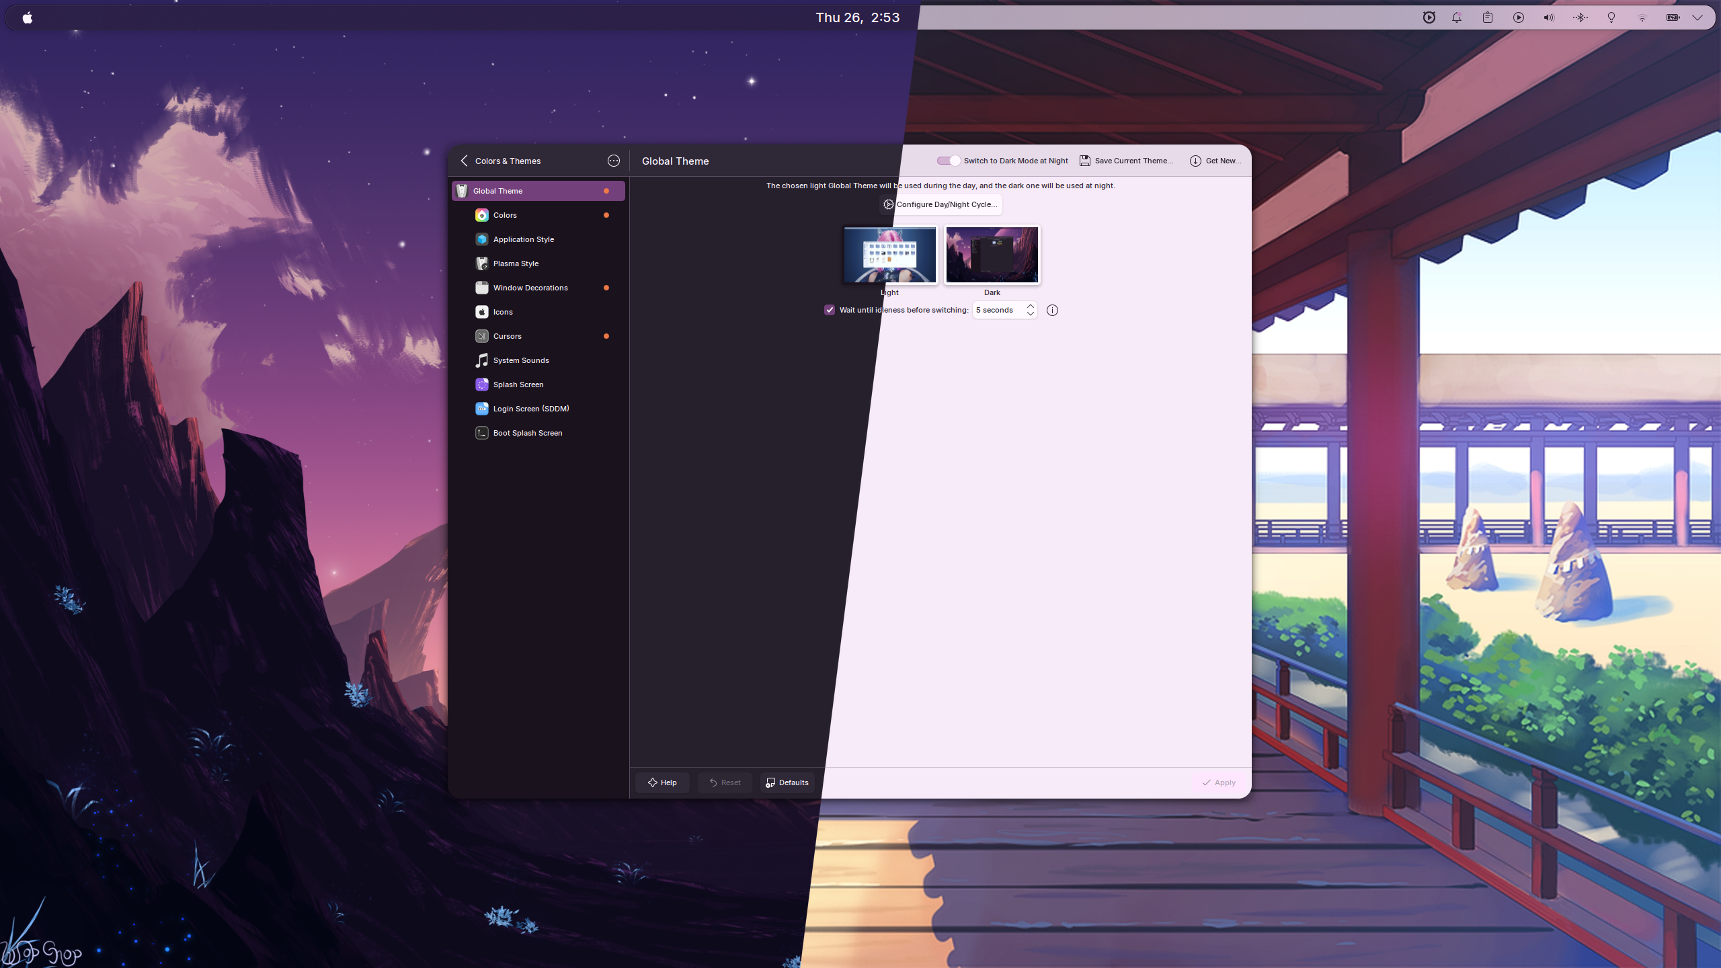
Task: Open Window Decorations settings
Action: coord(530,287)
